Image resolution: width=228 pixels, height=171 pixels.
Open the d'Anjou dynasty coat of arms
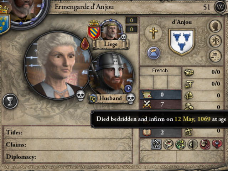click(182, 42)
